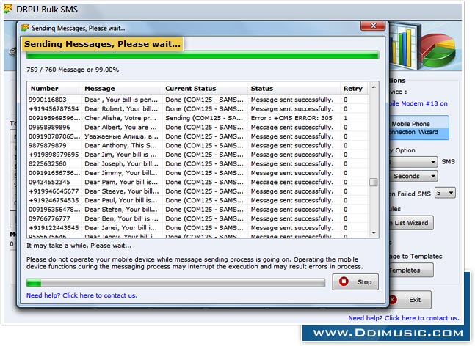
Task: Select the 'Cher Alisha, Votre pr...' message cell
Action: (x=120, y=118)
